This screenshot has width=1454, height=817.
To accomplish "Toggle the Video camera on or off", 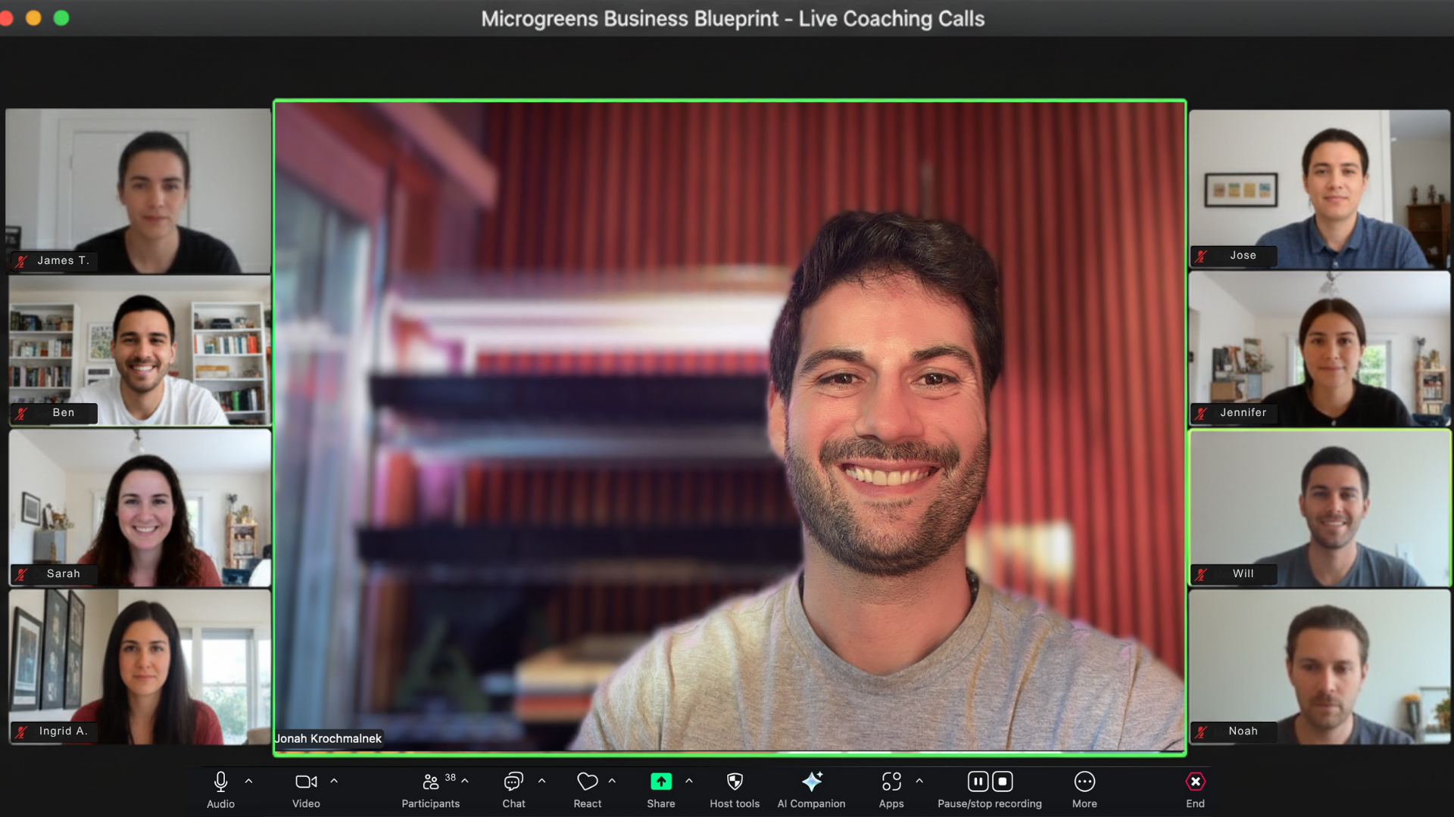I will 306,781.
